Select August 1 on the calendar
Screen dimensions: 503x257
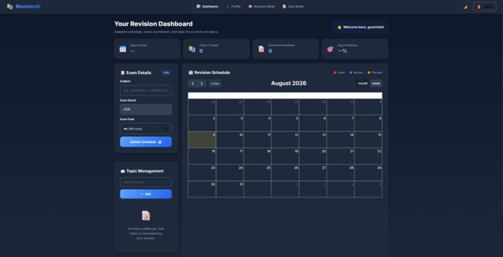(368, 107)
